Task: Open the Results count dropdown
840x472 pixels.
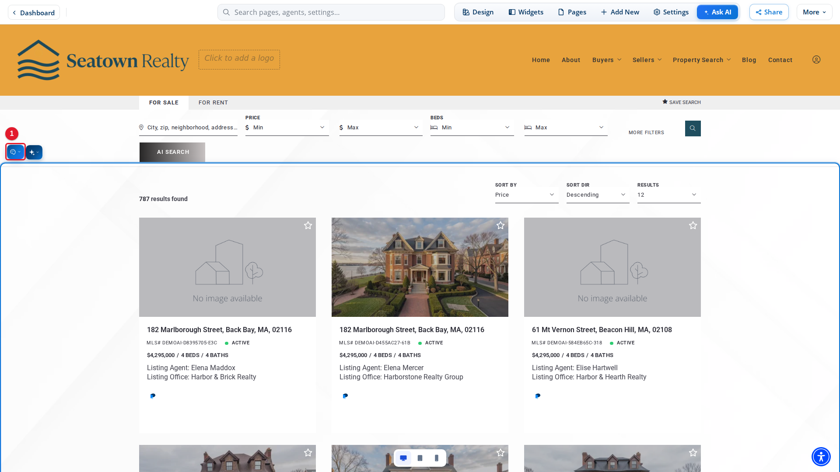Action: pyautogui.click(x=669, y=195)
